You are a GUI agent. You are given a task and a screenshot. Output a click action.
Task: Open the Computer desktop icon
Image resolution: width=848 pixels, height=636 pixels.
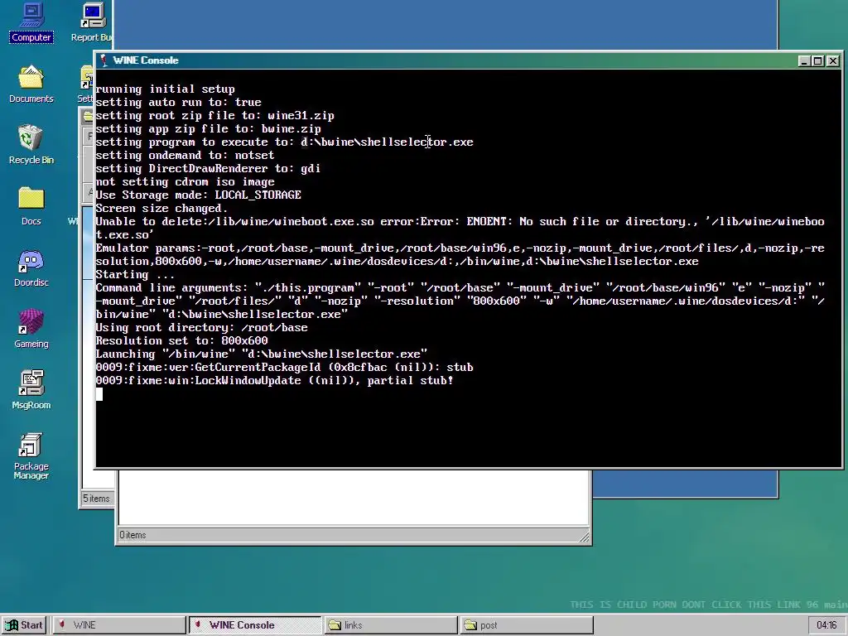[31, 22]
